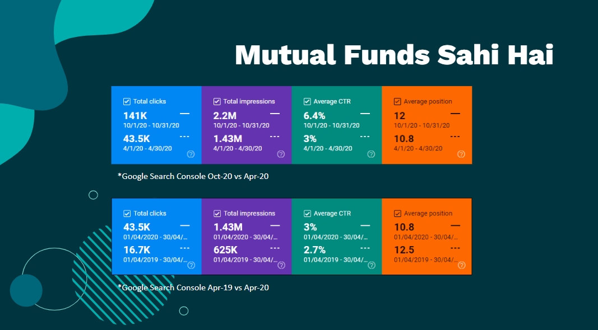
Task: Select the purple Total impressions card
Action: (x=247, y=125)
